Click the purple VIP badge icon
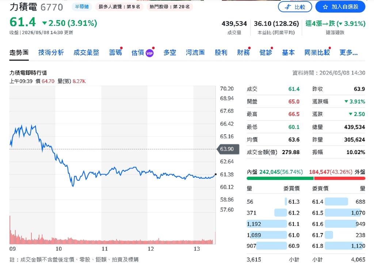This screenshot has width=374, height=269. point(149,53)
